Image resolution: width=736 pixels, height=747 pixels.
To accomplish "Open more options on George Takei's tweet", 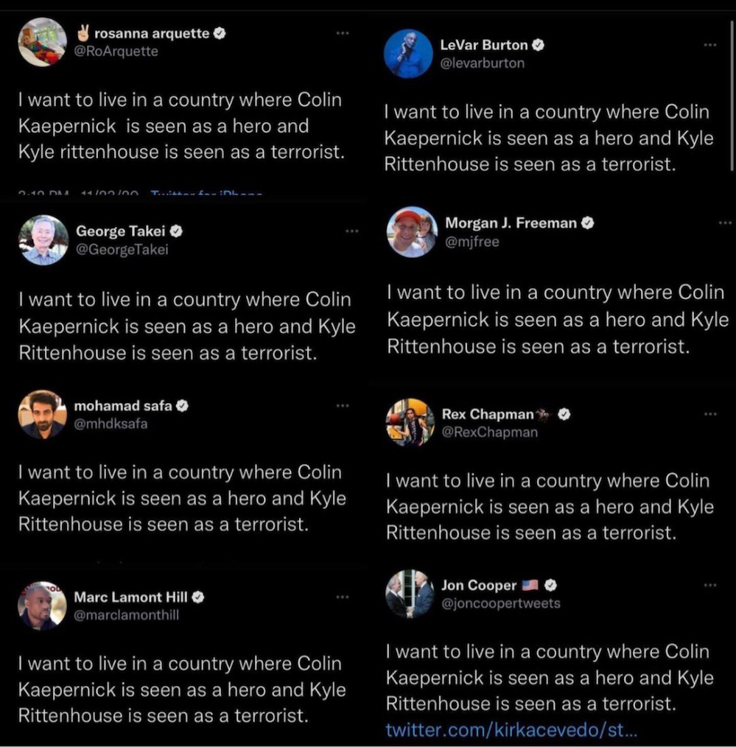I will coord(351,231).
